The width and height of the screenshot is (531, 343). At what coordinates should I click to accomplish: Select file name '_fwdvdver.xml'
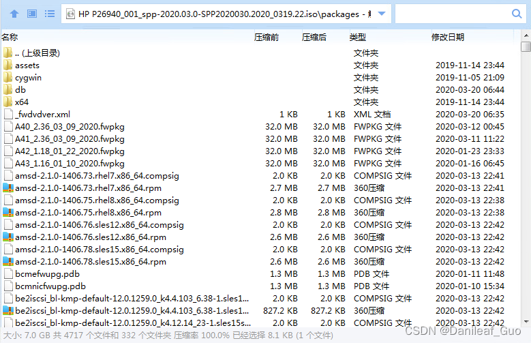[x=43, y=115]
